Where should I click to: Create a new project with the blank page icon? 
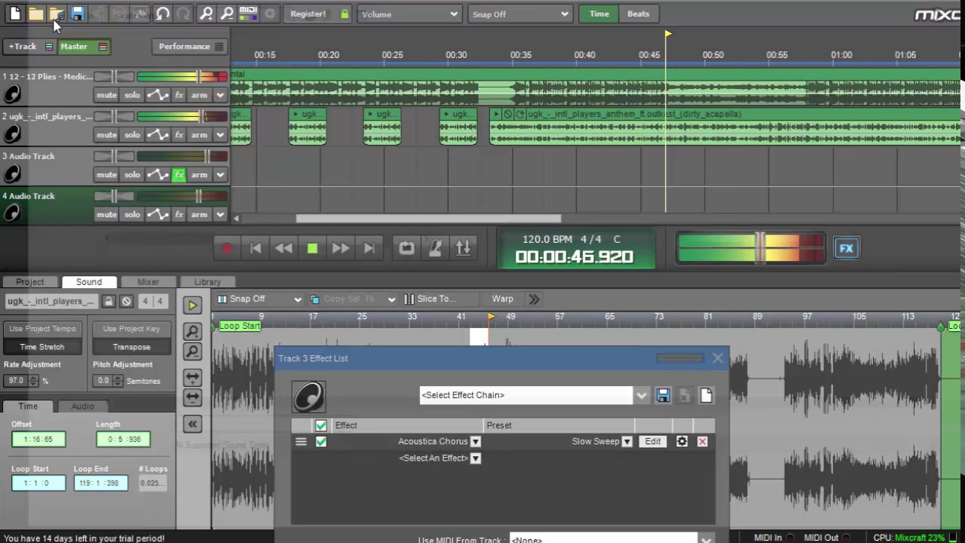coord(15,14)
